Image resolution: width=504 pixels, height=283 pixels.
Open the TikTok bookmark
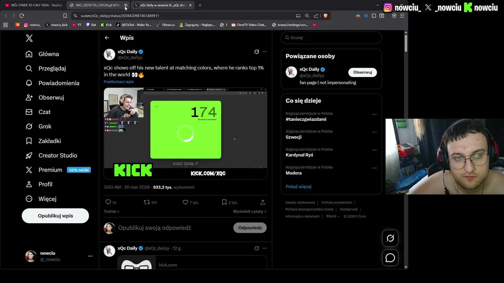click(x=133, y=25)
